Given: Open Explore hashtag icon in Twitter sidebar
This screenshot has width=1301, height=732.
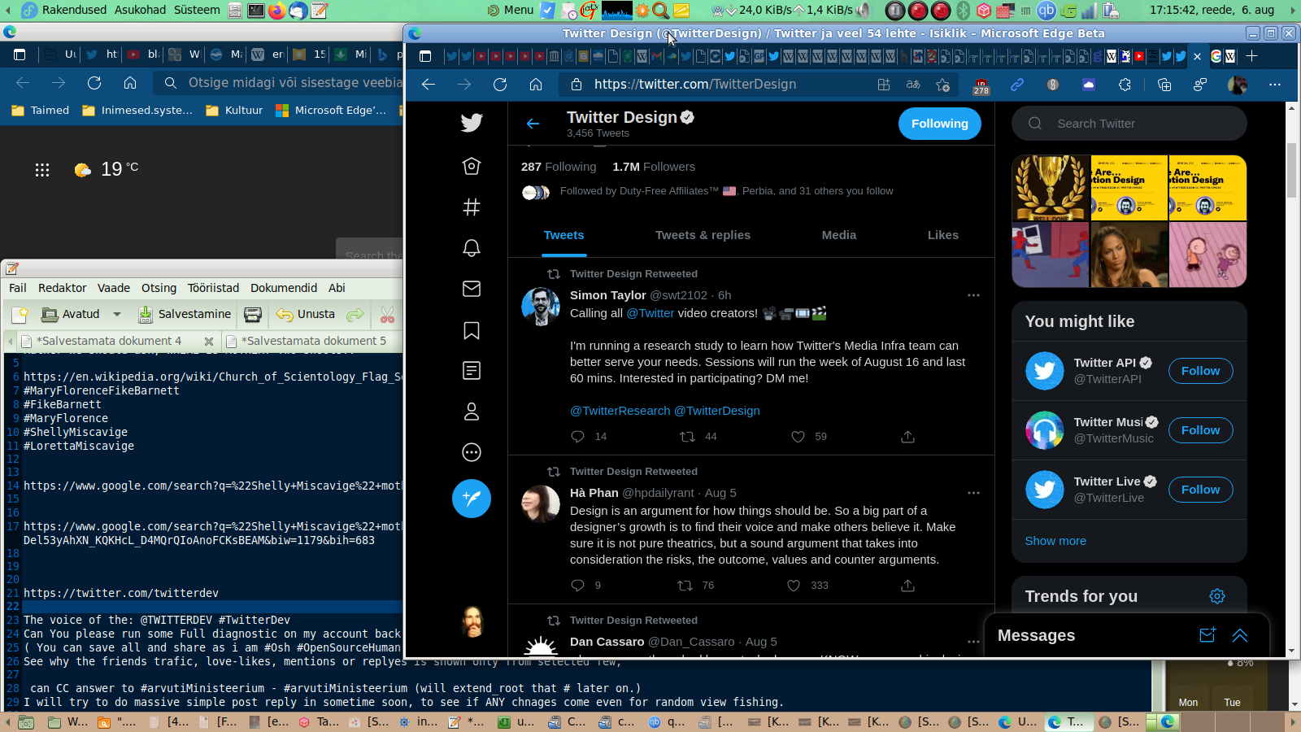Looking at the screenshot, I should [x=472, y=207].
